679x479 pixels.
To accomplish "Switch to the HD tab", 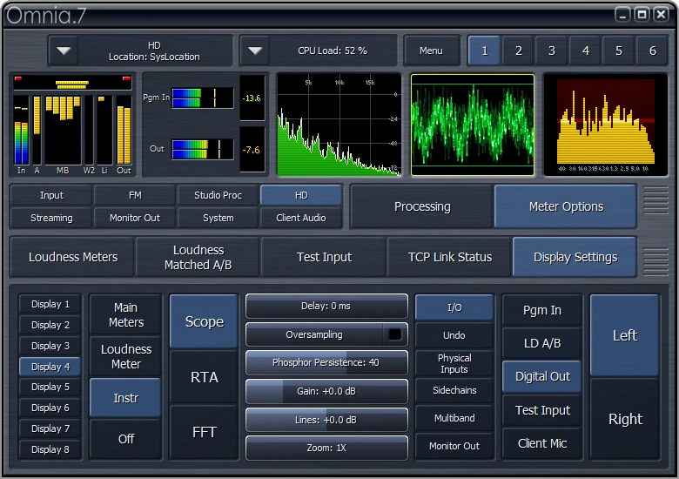I will pyautogui.click(x=301, y=195).
